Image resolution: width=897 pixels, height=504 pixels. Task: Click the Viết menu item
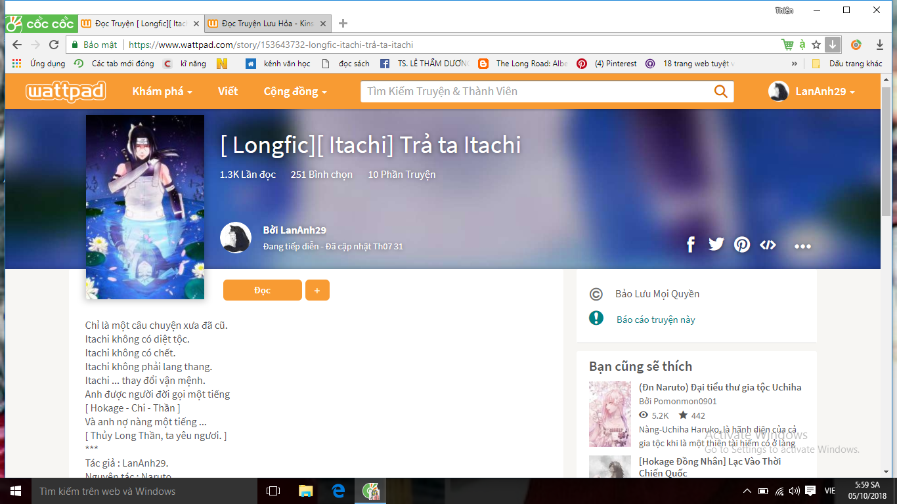(x=228, y=91)
